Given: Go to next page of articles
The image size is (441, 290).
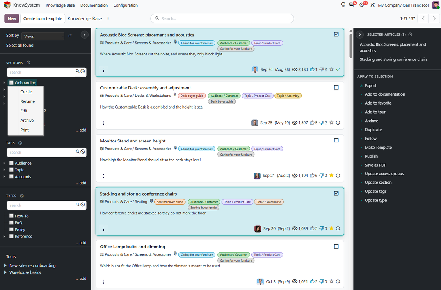Looking at the screenshot, I should coord(434,19).
